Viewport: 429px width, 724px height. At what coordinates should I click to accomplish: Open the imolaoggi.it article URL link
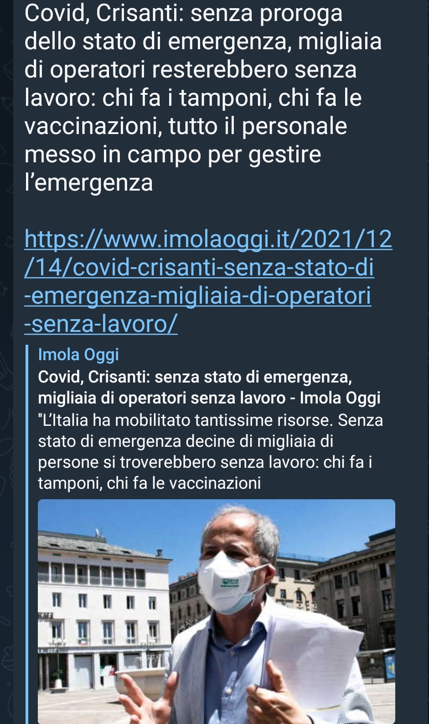[x=208, y=281]
